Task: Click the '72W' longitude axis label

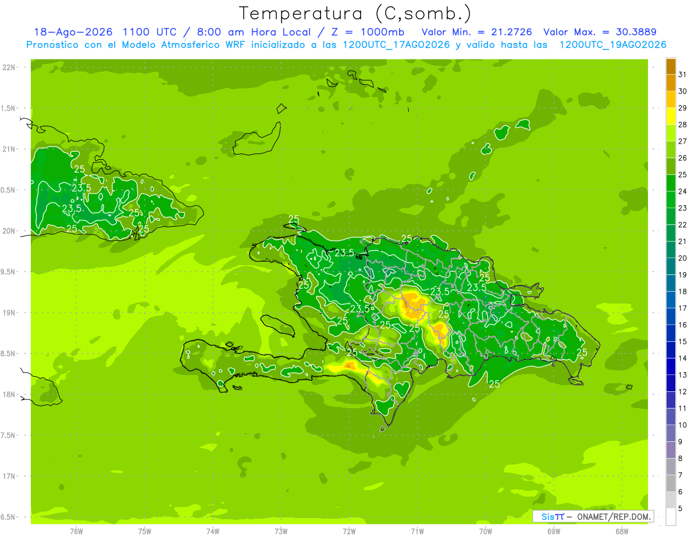Action: [350, 531]
